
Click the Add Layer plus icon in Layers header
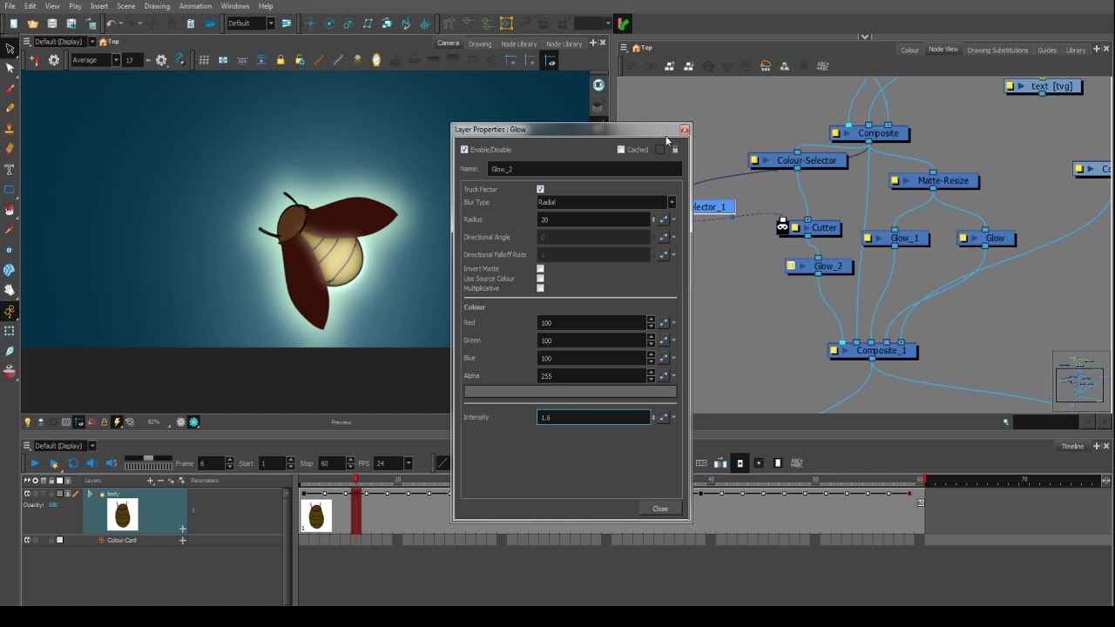point(150,481)
